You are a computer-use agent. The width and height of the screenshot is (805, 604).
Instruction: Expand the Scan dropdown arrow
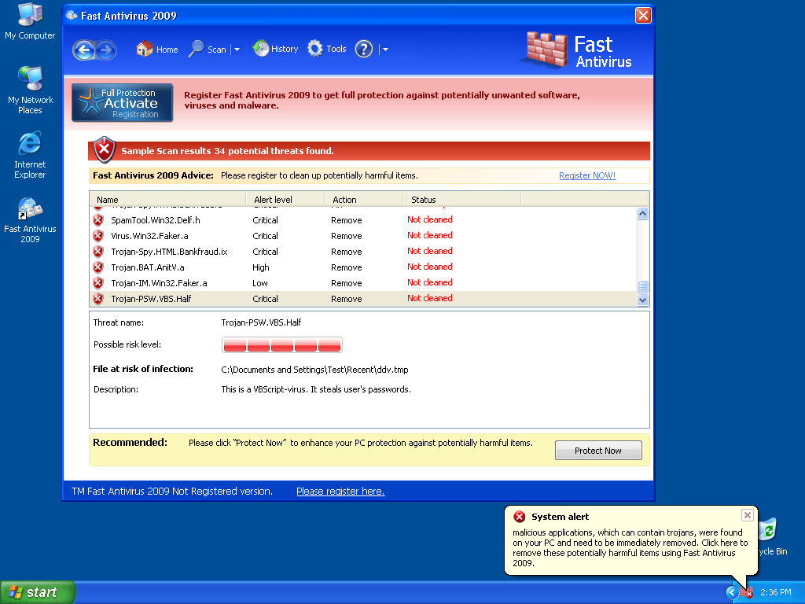[237, 50]
